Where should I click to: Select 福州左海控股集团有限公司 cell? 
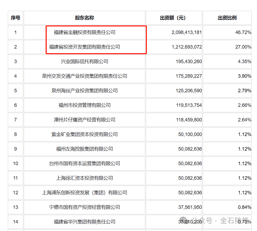[84, 149]
